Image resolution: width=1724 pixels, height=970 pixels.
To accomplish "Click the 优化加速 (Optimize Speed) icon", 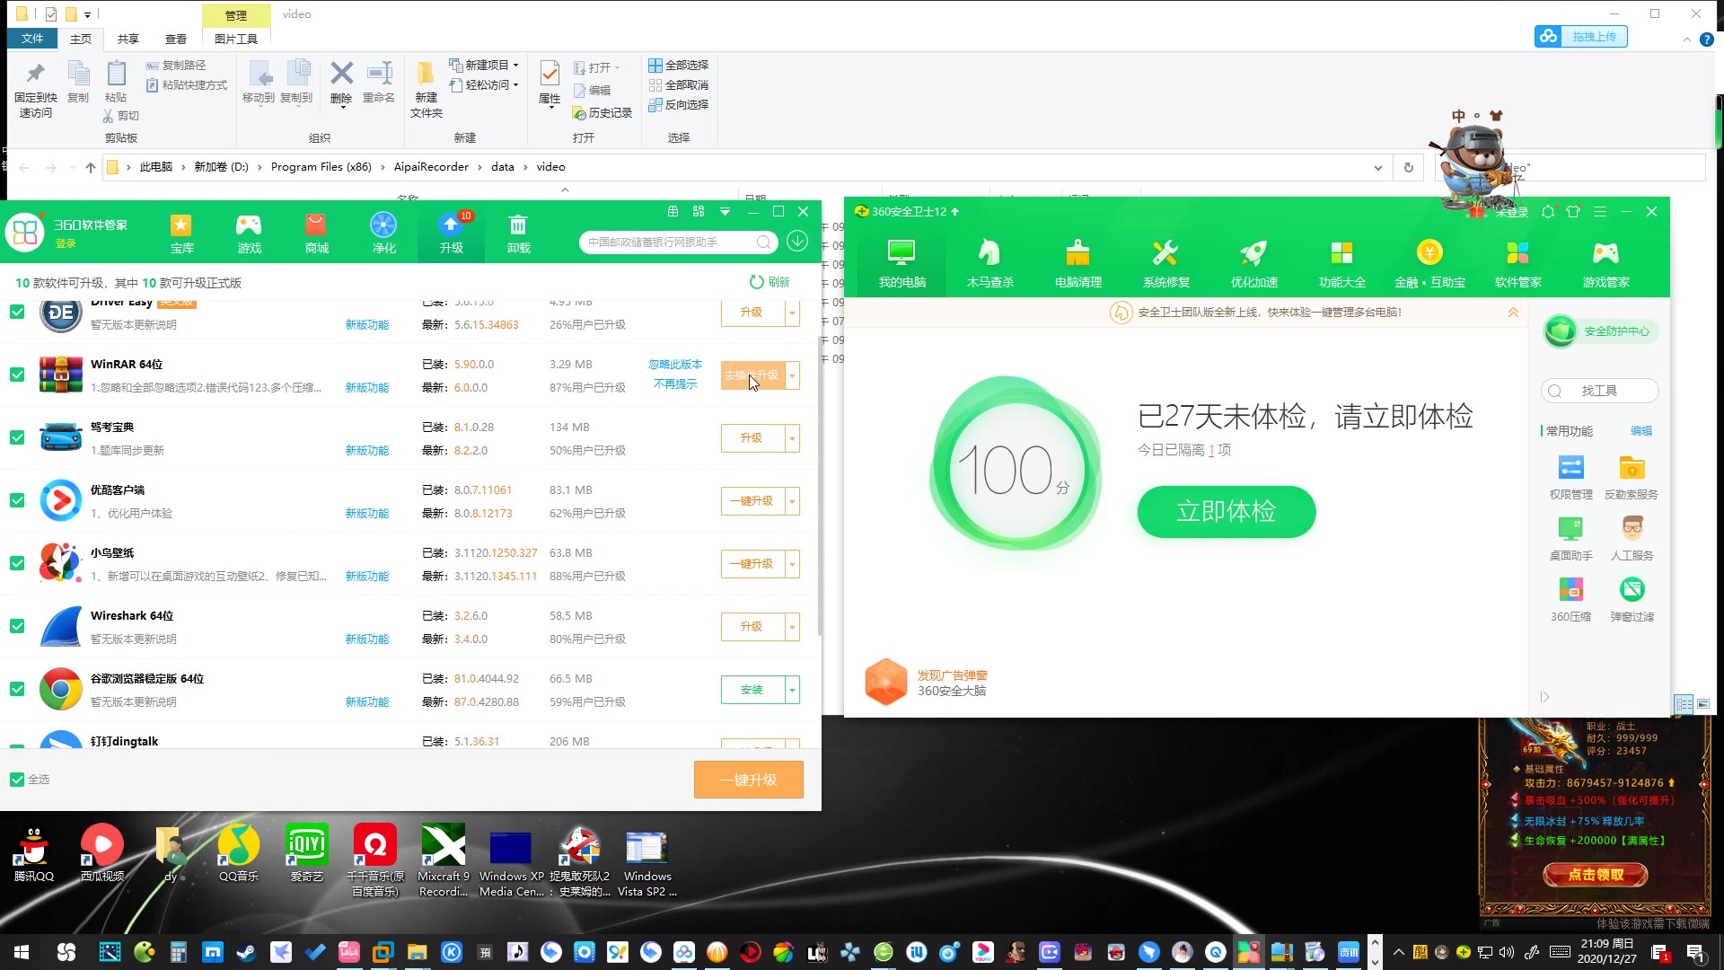I will [1253, 260].
